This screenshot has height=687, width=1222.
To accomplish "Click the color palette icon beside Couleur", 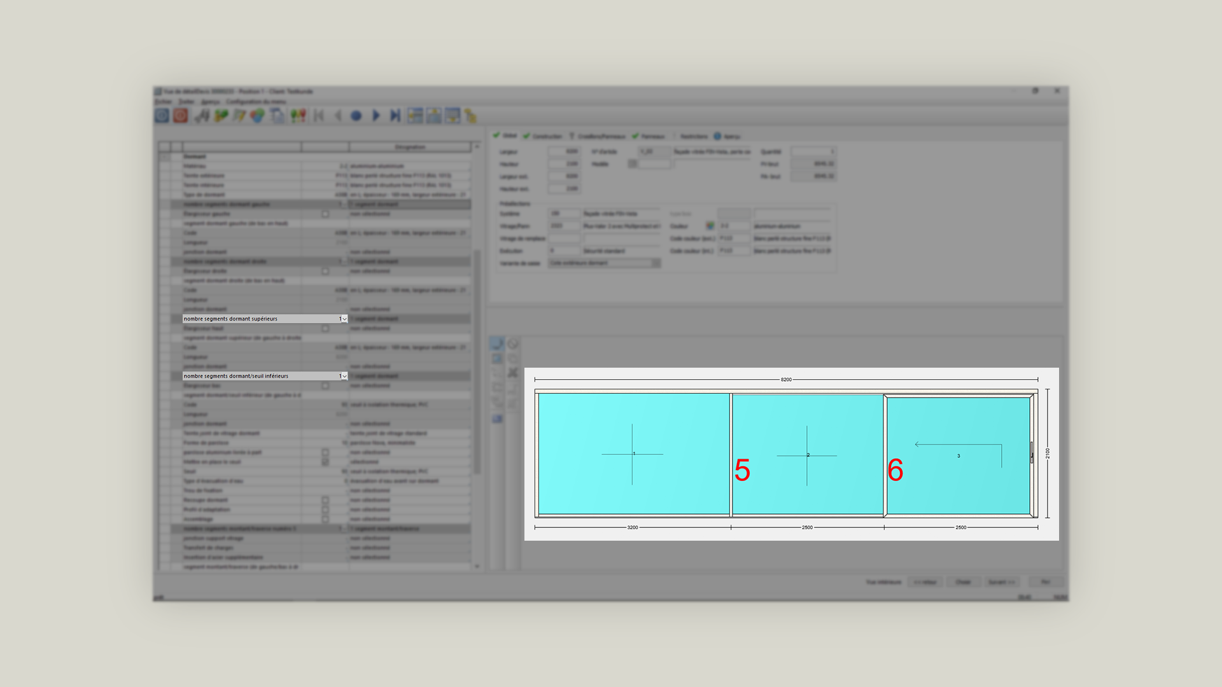I will pyautogui.click(x=710, y=226).
